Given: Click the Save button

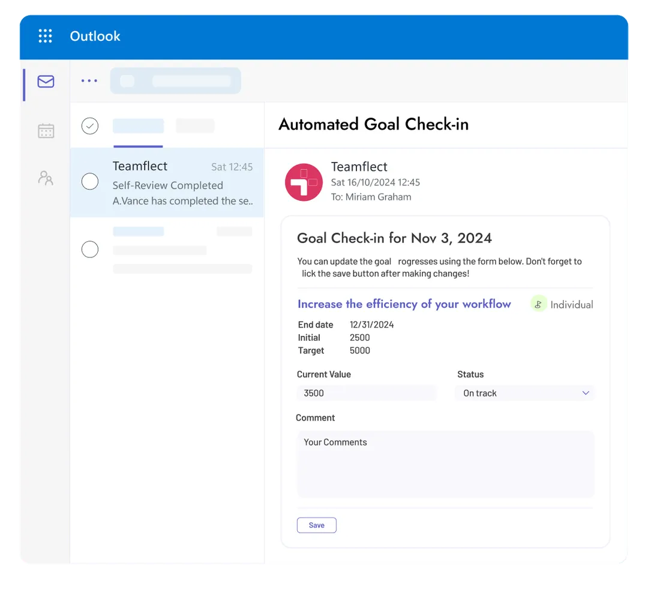Looking at the screenshot, I should [x=317, y=525].
